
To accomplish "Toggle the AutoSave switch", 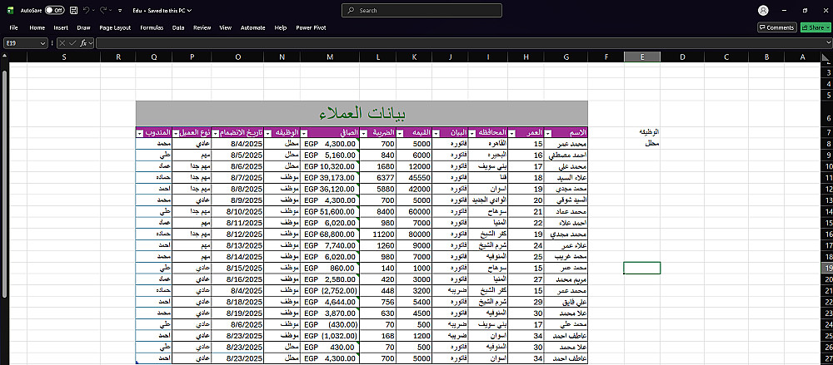I will [x=54, y=10].
